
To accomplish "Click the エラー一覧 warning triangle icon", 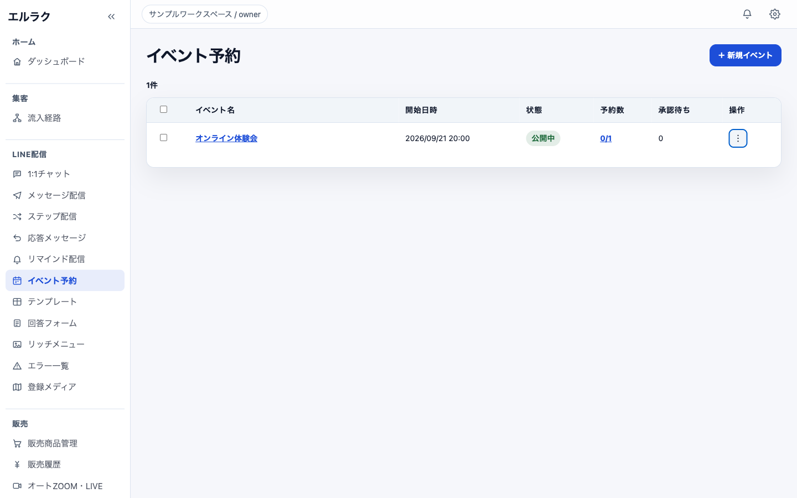I will pos(17,366).
